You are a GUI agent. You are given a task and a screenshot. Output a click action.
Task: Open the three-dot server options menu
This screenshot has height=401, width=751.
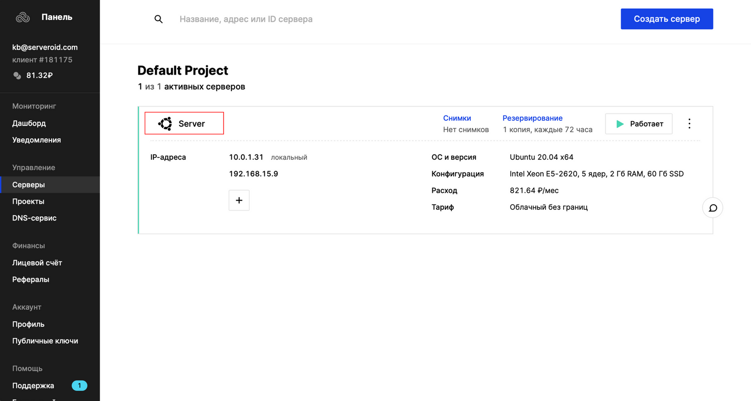pos(689,124)
